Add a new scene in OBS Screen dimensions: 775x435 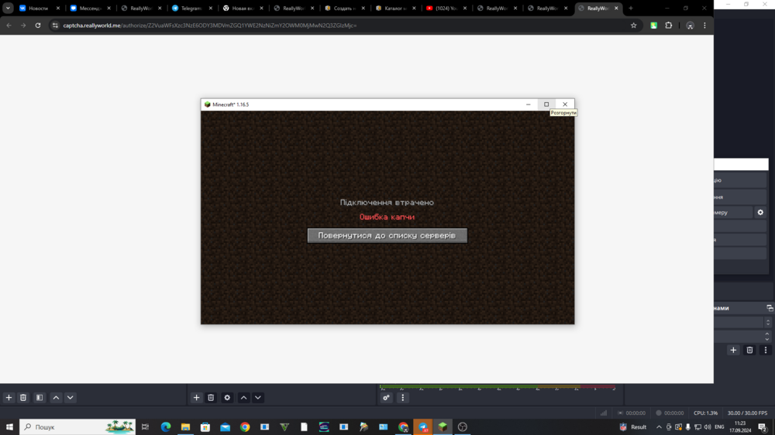click(x=9, y=398)
